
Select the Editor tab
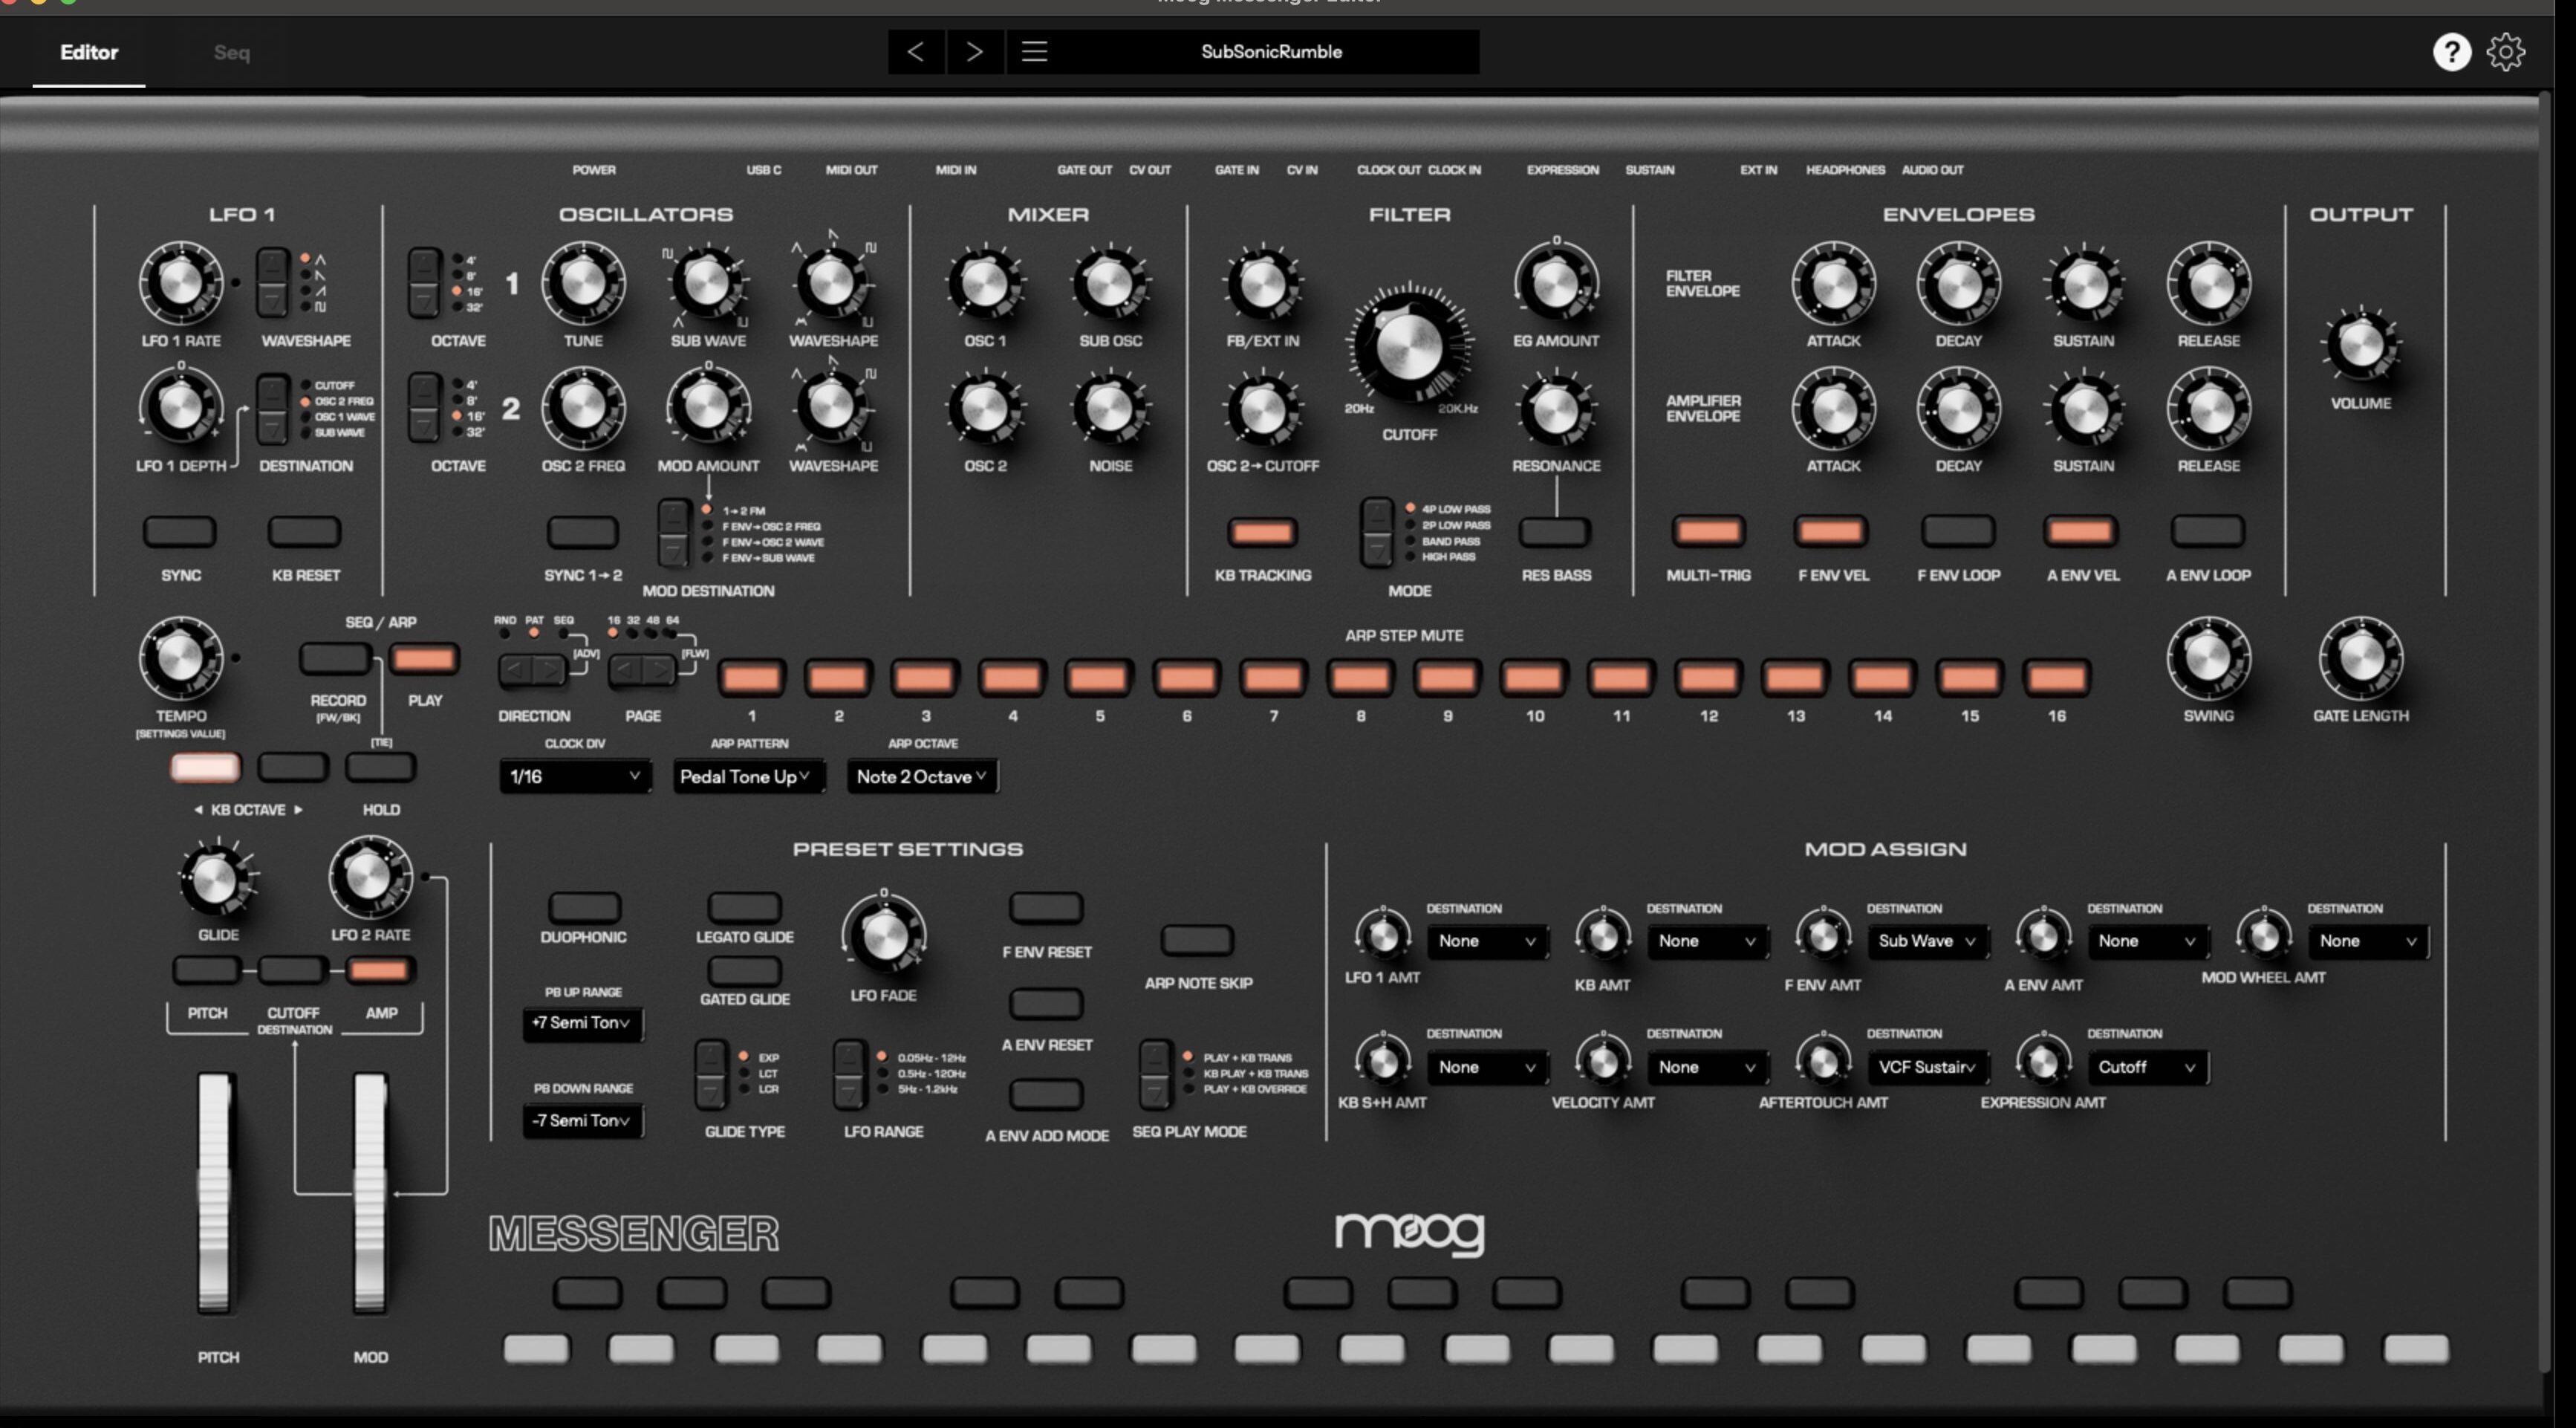point(88,52)
